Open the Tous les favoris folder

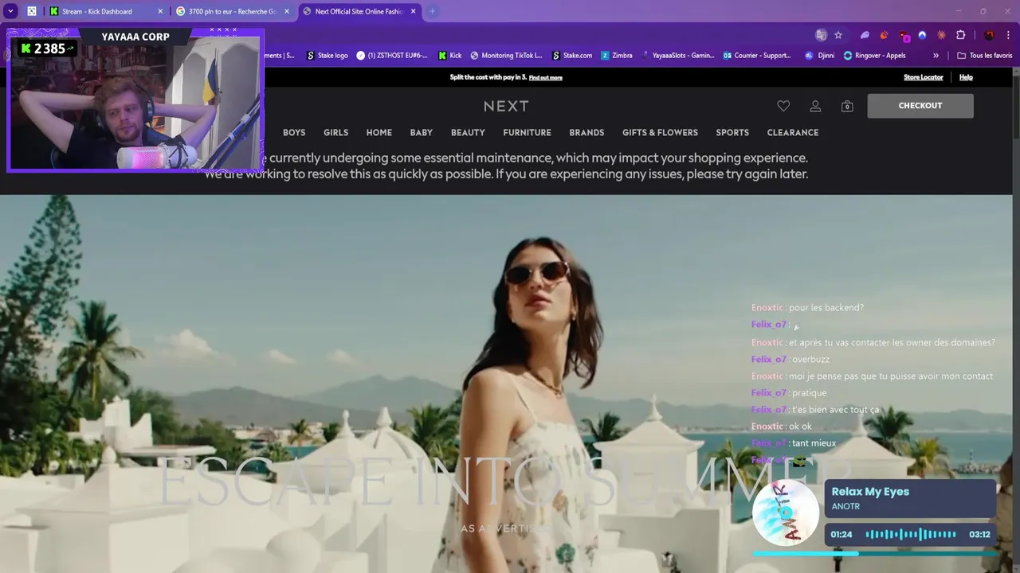(984, 56)
